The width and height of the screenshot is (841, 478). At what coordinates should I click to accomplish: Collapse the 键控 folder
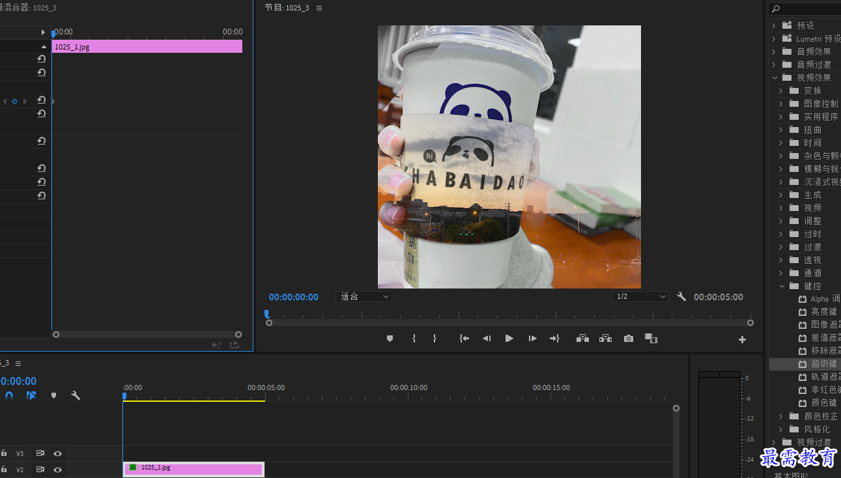tap(782, 286)
